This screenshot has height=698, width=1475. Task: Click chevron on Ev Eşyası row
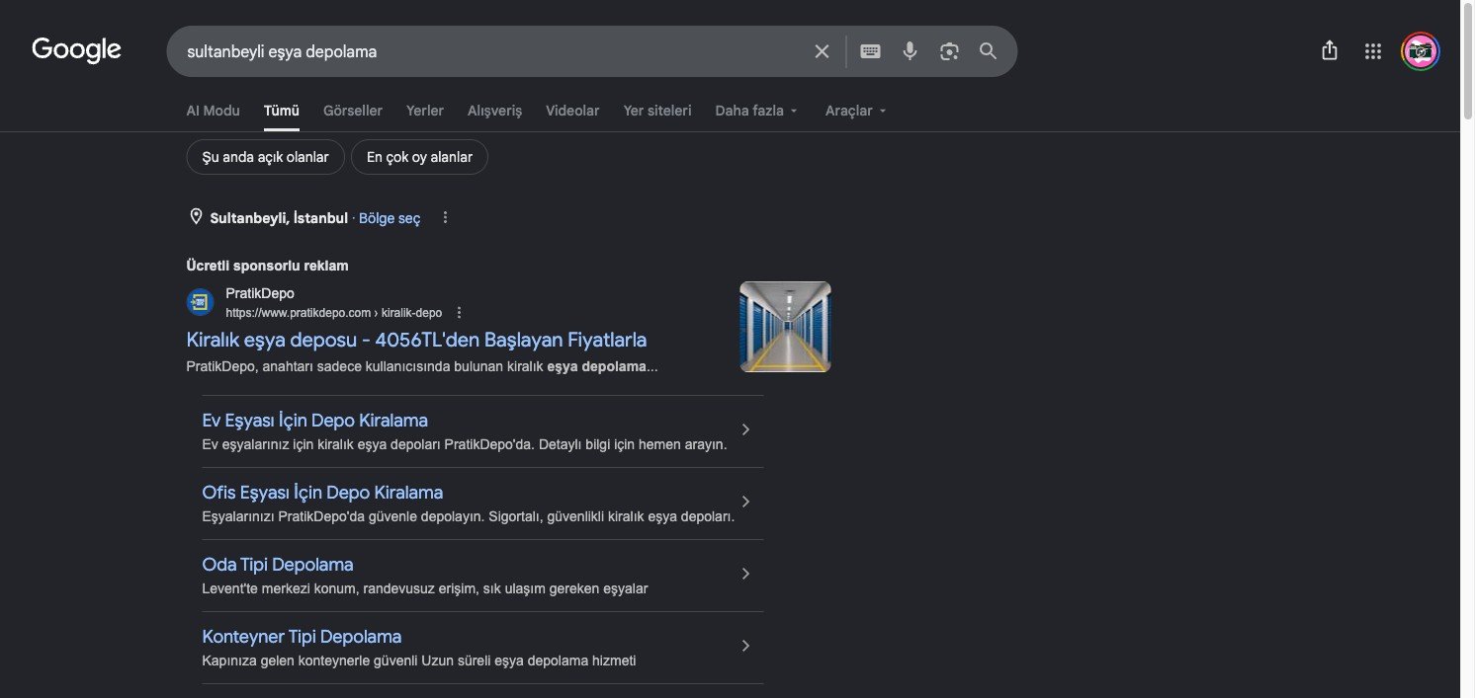[745, 429]
